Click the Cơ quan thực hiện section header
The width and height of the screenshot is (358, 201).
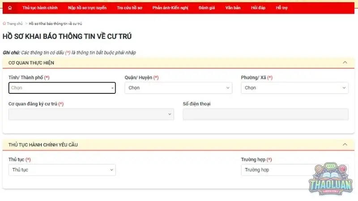tap(178, 63)
